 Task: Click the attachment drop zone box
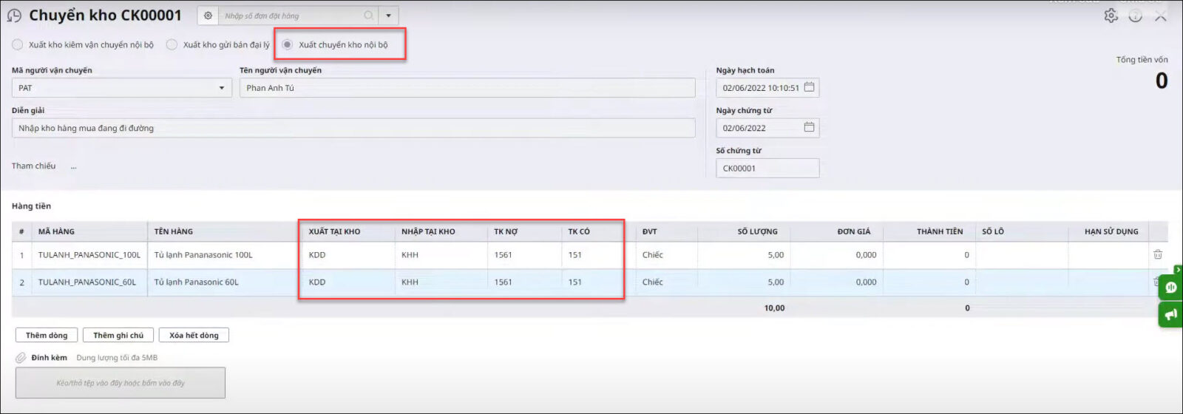pyautogui.click(x=121, y=383)
